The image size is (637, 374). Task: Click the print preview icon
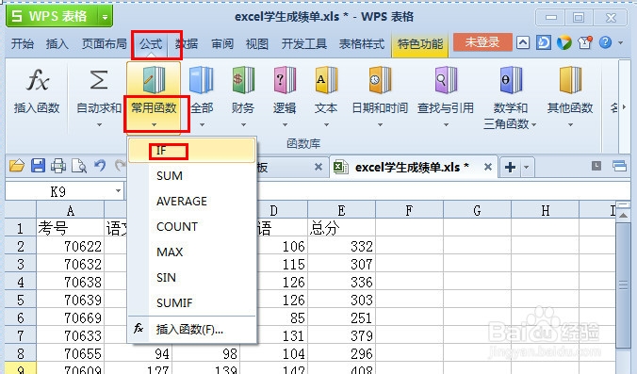79,166
